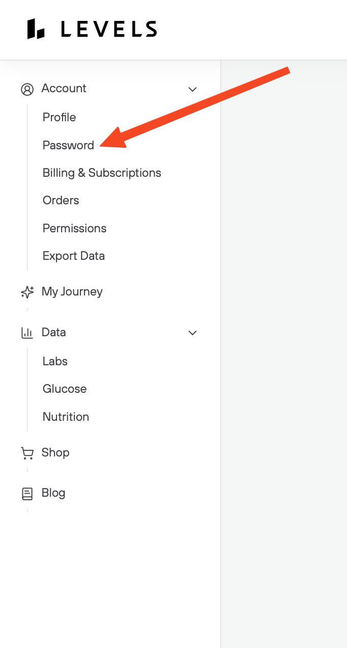
Task: Click the Shop cart icon
Action: coord(27,453)
